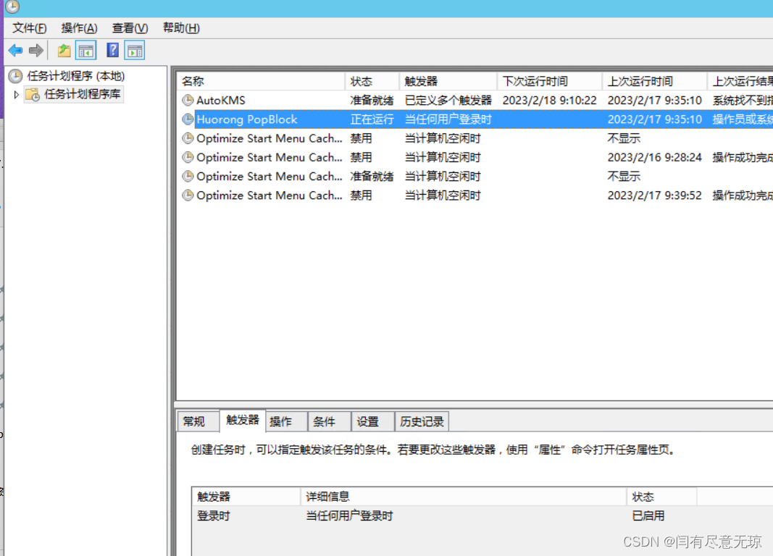This screenshot has width=773, height=556.
Task: Click clock icon of the Optimize task last run 2023/2/17 9:39:52
Action: click(x=188, y=195)
